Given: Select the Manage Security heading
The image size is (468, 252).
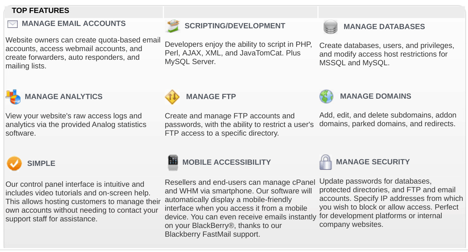Looking at the screenshot, I should tap(373, 162).
